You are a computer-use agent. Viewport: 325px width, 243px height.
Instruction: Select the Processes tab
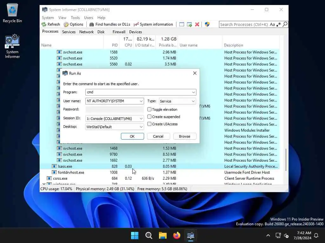tap(50, 31)
